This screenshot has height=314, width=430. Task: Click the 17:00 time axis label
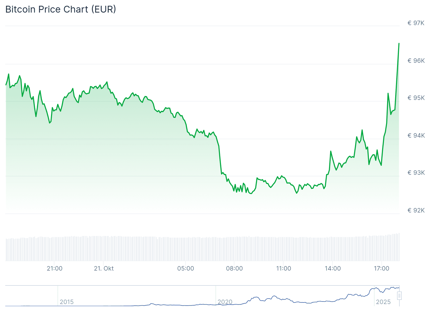382,268
